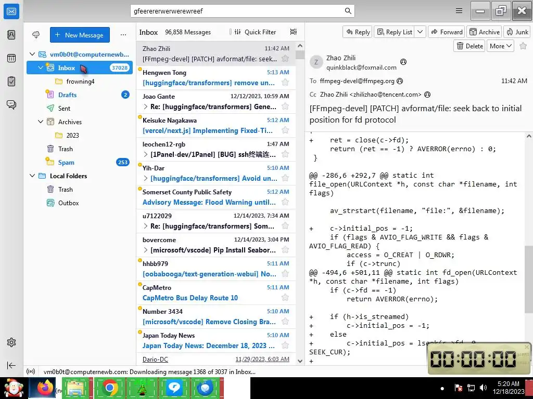Click contact icon next to ffmpeg-devel@ffmpeg.org
The height and width of the screenshot is (399, 533).
pyautogui.click(x=400, y=81)
